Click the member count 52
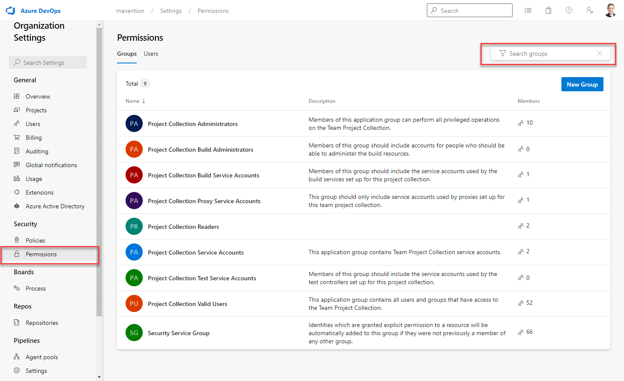The width and height of the screenshot is (624, 381). pyautogui.click(x=529, y=303)
